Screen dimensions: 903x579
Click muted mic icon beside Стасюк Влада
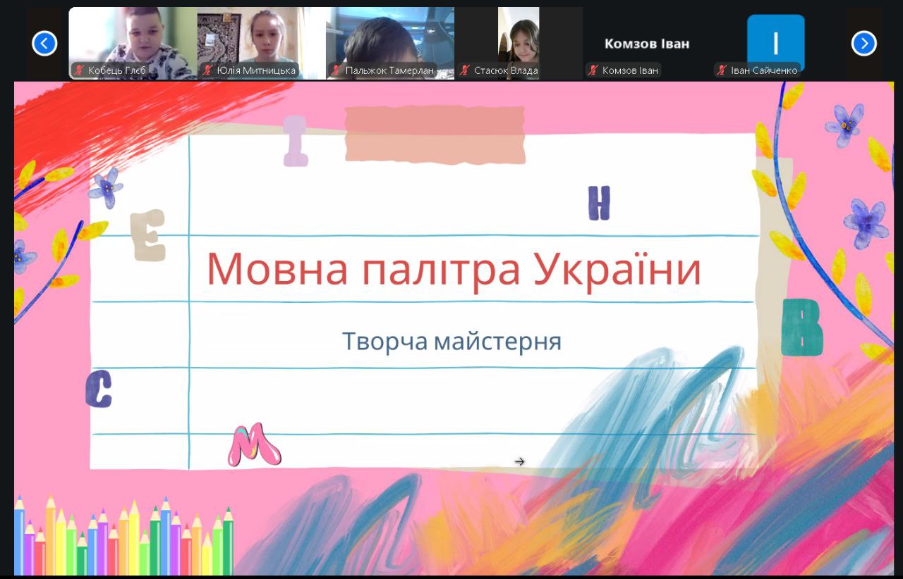pos(465,70)
